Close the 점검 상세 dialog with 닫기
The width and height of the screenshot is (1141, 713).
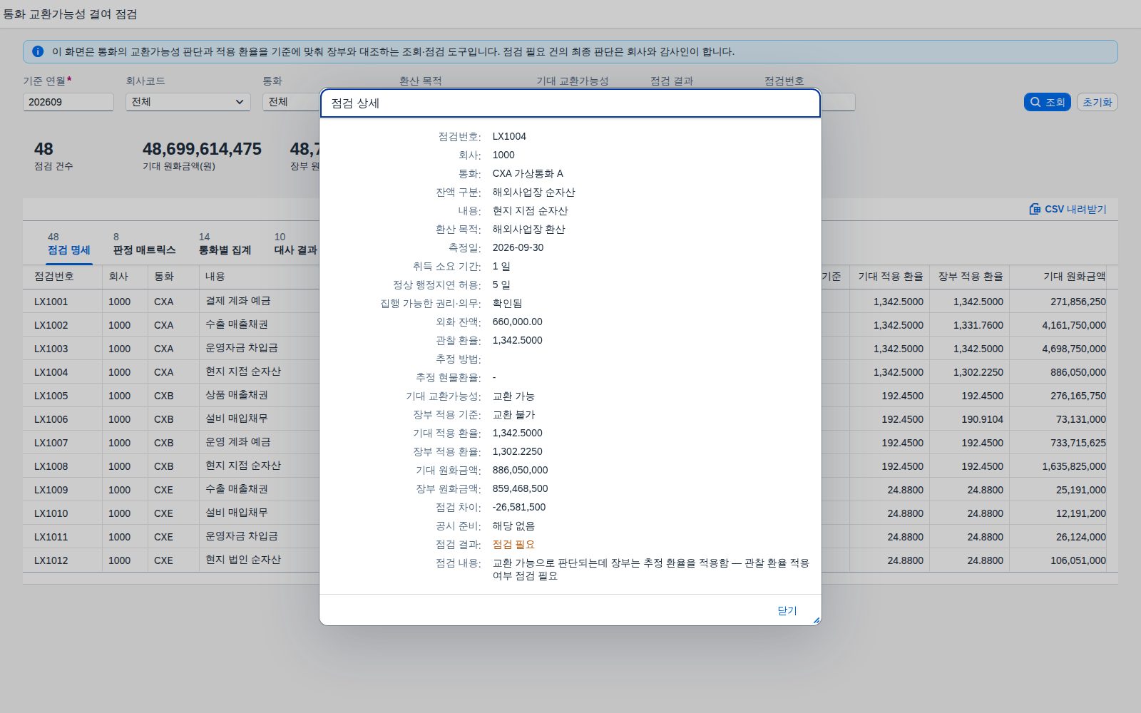[x=787, y=610]
